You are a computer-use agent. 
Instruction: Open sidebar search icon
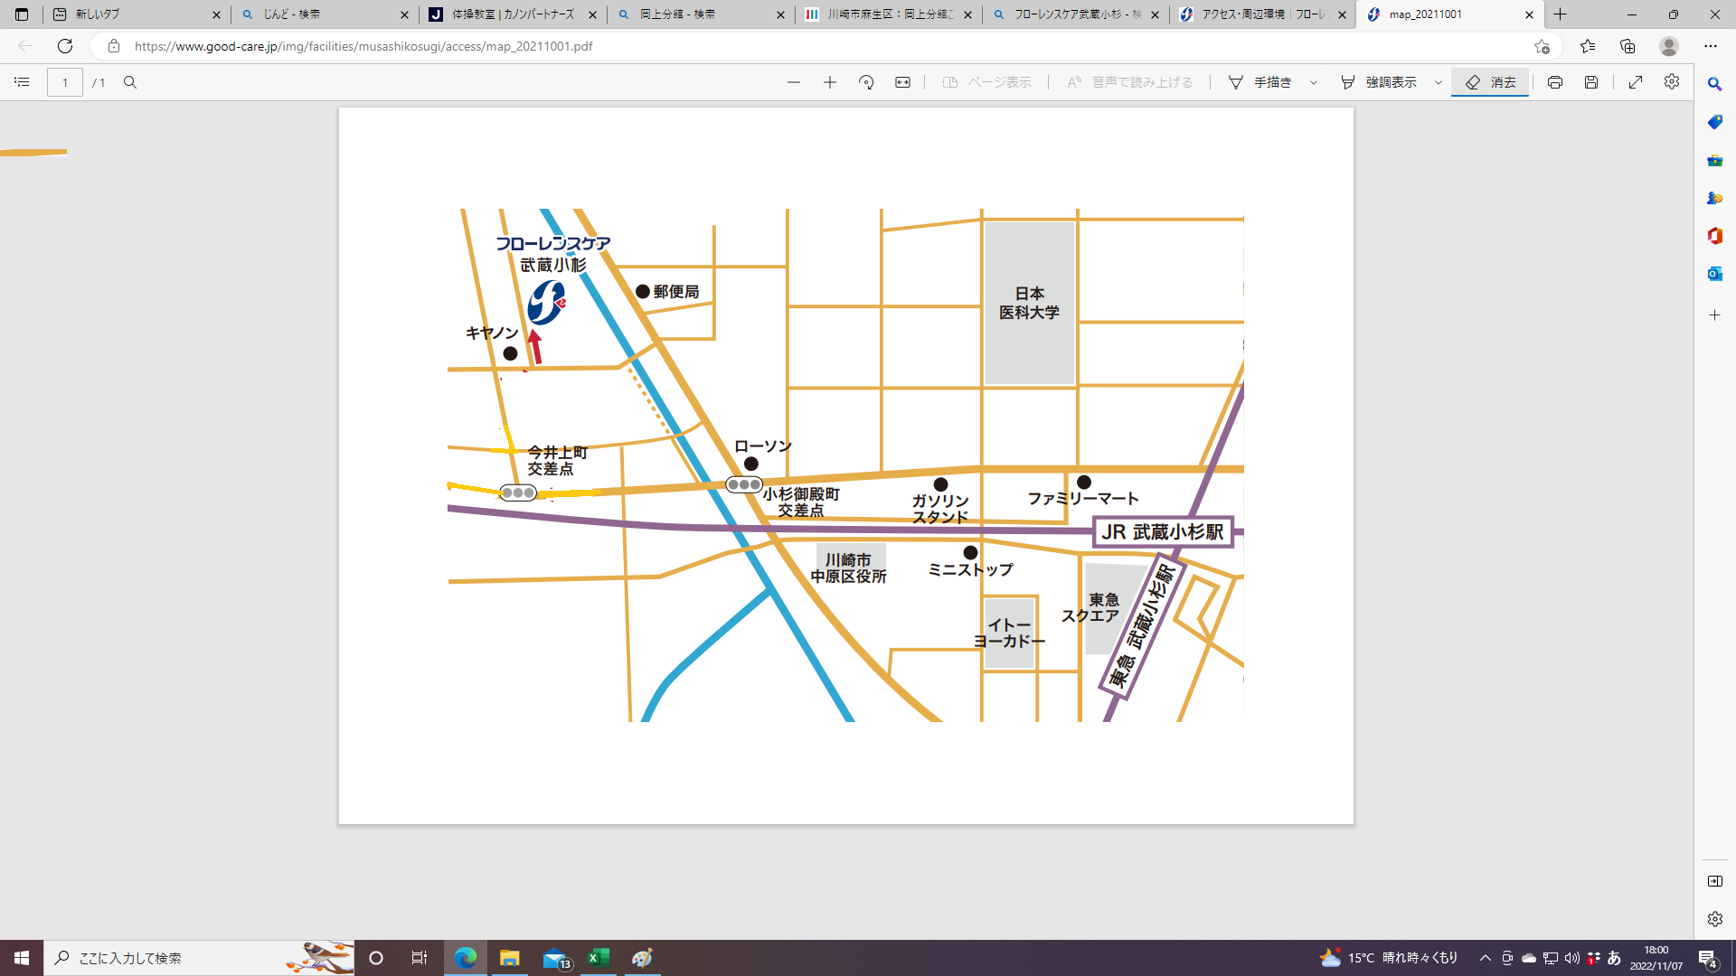coord(1714,84)
